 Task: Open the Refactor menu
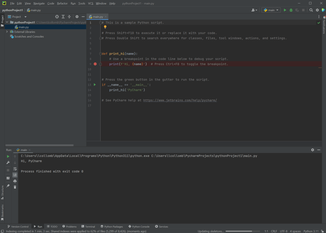pos(62,3)
